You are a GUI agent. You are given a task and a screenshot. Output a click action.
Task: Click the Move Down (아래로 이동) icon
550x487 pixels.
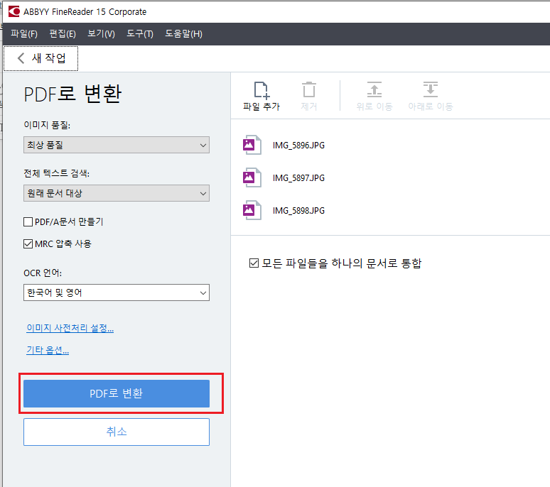431,89
